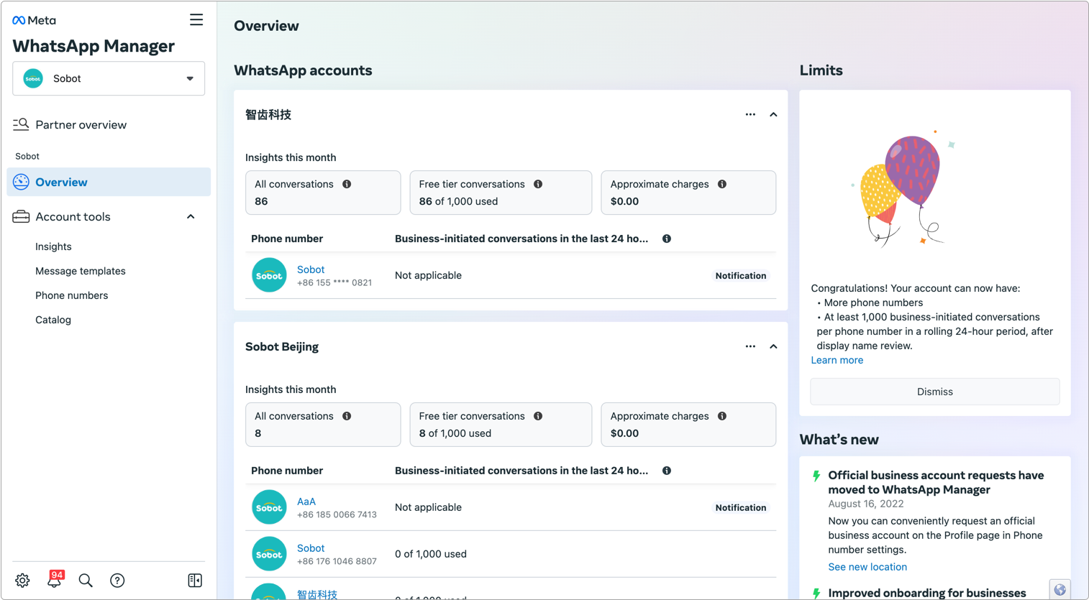This screenshot has height=600, width=1089.
Task: Dismiss the Limits congratulations card
Action: (x=935, y=392)
